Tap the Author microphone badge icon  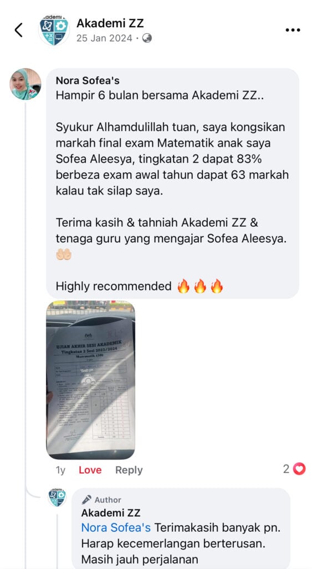point(86,500)
